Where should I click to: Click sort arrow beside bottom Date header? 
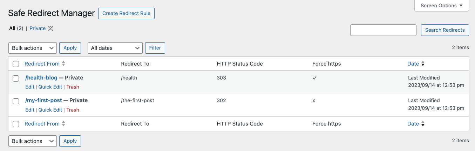(423, 124)
